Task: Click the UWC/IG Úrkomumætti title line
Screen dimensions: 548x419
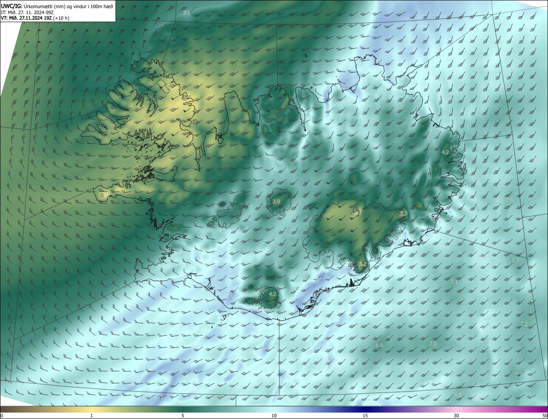Action: [57, 6]
